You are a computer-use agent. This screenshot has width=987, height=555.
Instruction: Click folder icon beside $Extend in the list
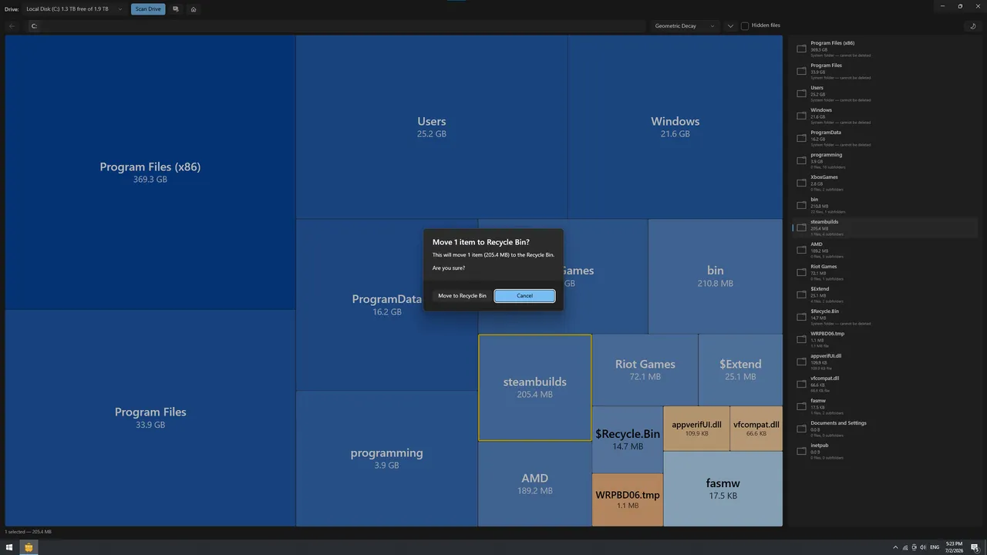[x=801, y=294]
